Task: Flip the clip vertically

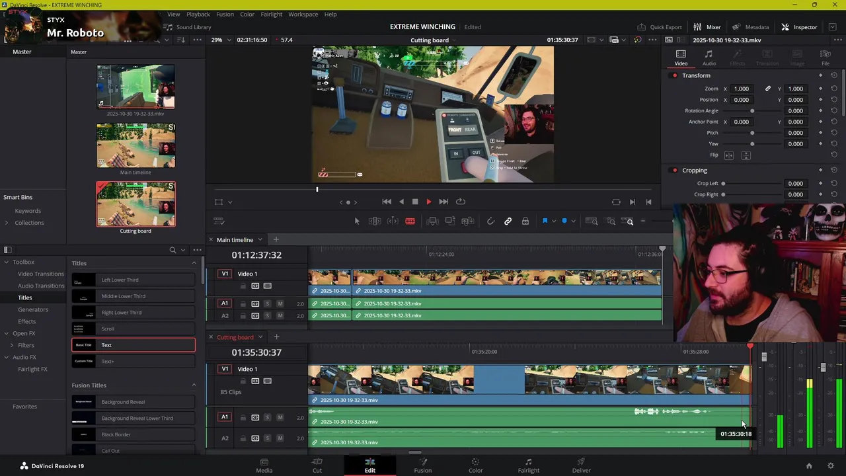Action: tap(746, 155)
